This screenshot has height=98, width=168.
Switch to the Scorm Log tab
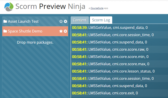tap(101, 20)
